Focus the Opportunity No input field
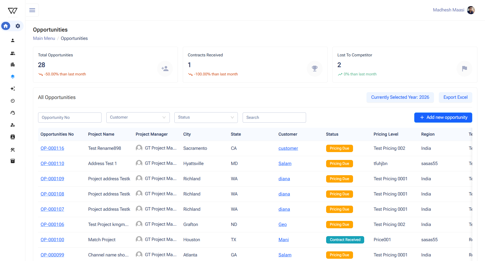Screen dimensions: 485x261 (70, 117)
